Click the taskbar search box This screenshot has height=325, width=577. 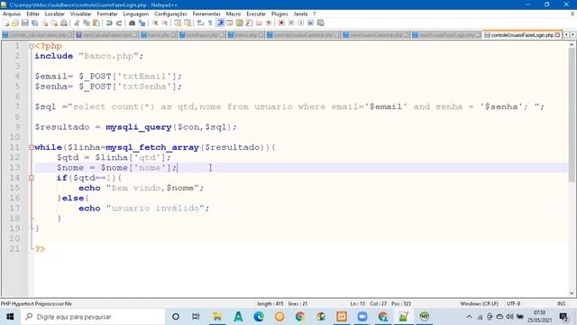92,317
